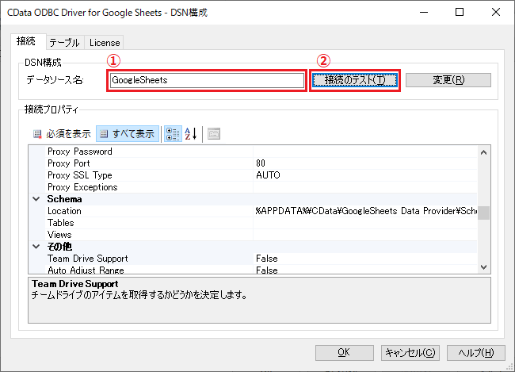Click the データソース名 text field
The image size is (515, 372).
coord(206,80)
